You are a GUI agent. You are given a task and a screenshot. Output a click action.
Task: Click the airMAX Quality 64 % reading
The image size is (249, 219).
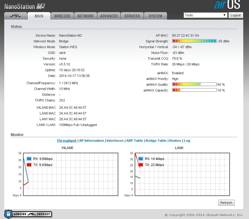tap(221, 85)
